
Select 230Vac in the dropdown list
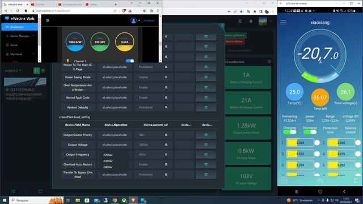[x=108, y=161]
